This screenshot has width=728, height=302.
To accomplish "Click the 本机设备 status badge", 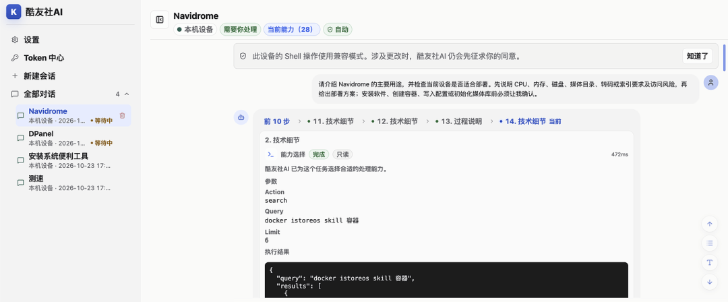I will pyautogui.click(x=195, y=30).
